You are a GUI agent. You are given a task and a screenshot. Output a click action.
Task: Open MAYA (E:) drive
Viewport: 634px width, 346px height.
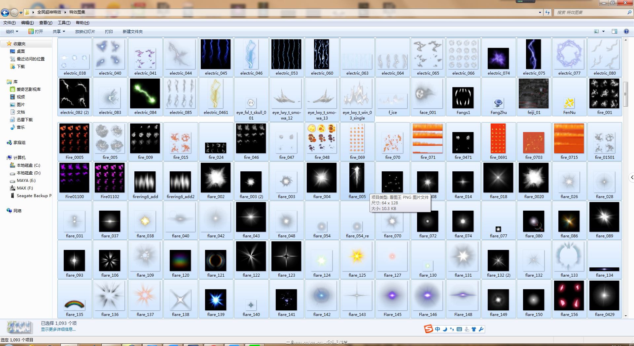click(26, 181)
